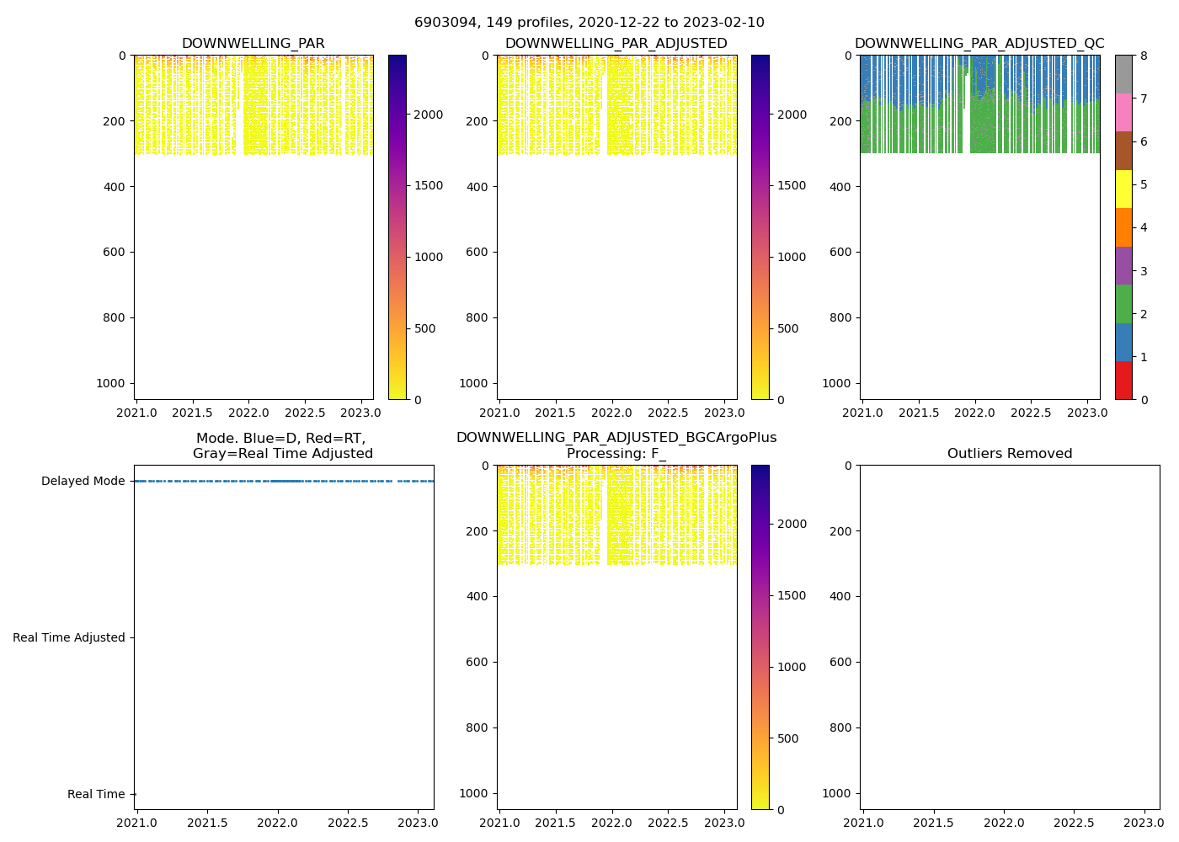Click the purple swatch in the QC colorbar
The image size is (1179, 842).
(1123, 265)
